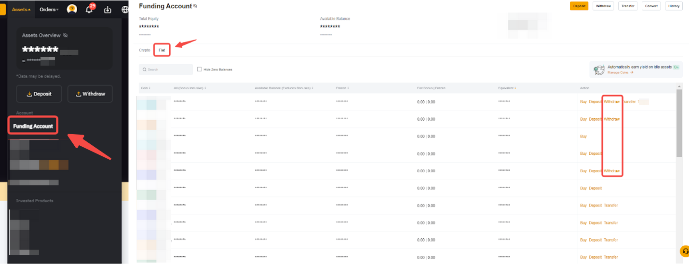This screenshot has height=264, width=690.
Task: Open Manage Coins link
Action: [x=620, y=72]
